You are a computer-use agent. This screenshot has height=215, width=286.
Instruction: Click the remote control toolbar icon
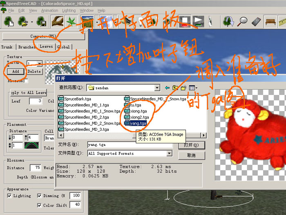pyautogui.click(x=256, y=22)
